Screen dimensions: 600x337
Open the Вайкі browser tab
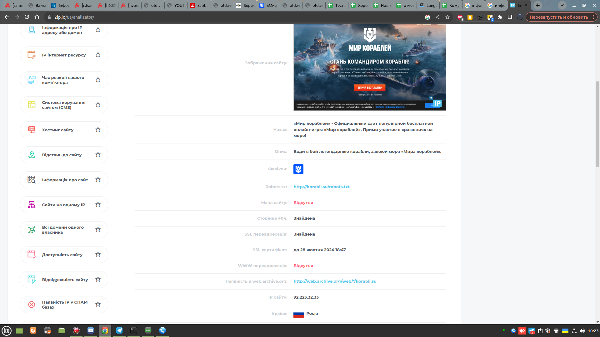pyautogui.click(x=37, y=5)
